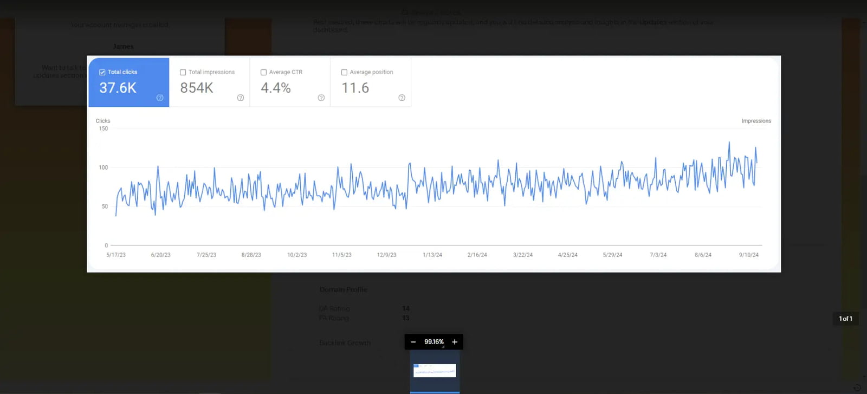
Task: Click the 99.16% zoom level indicator
Action: (x=433, y=342)
